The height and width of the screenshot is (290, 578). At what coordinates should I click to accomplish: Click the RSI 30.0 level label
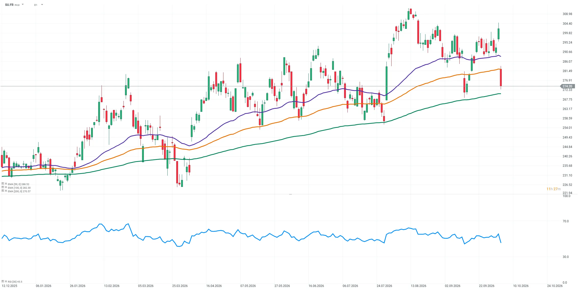pos(566,257)
